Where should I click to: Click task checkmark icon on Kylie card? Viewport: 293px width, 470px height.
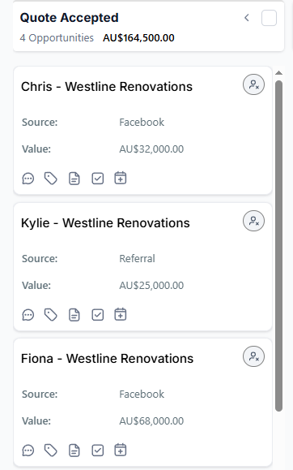(x=97, y=315)
